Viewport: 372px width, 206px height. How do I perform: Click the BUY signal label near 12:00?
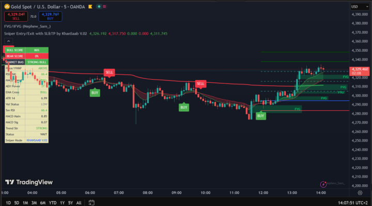click(260, 116)
